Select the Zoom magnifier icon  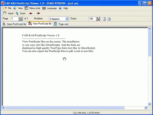[17, 14]
